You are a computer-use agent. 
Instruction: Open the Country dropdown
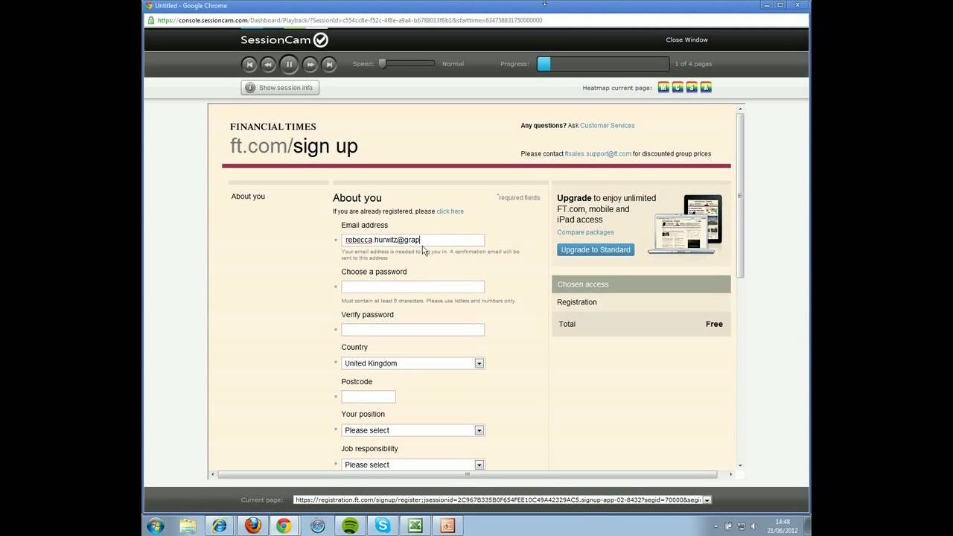(x=412, y=363)
